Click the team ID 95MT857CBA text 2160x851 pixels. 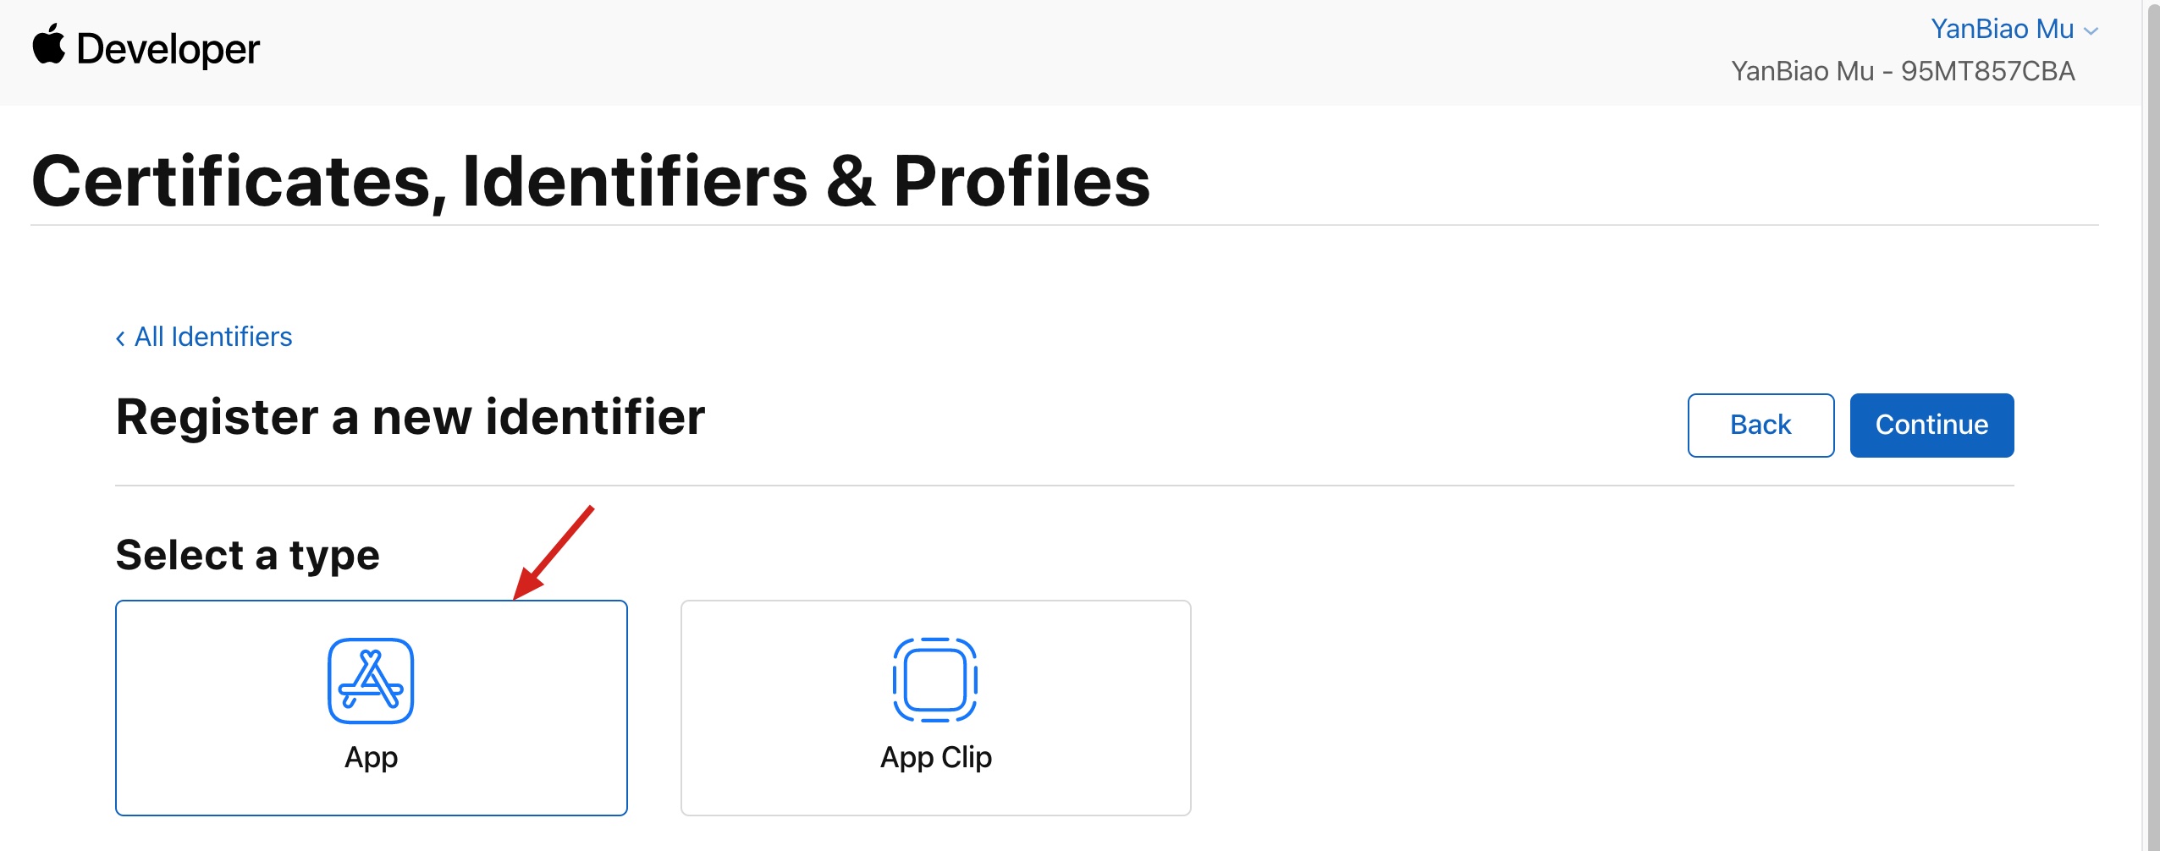(1987, 71)
